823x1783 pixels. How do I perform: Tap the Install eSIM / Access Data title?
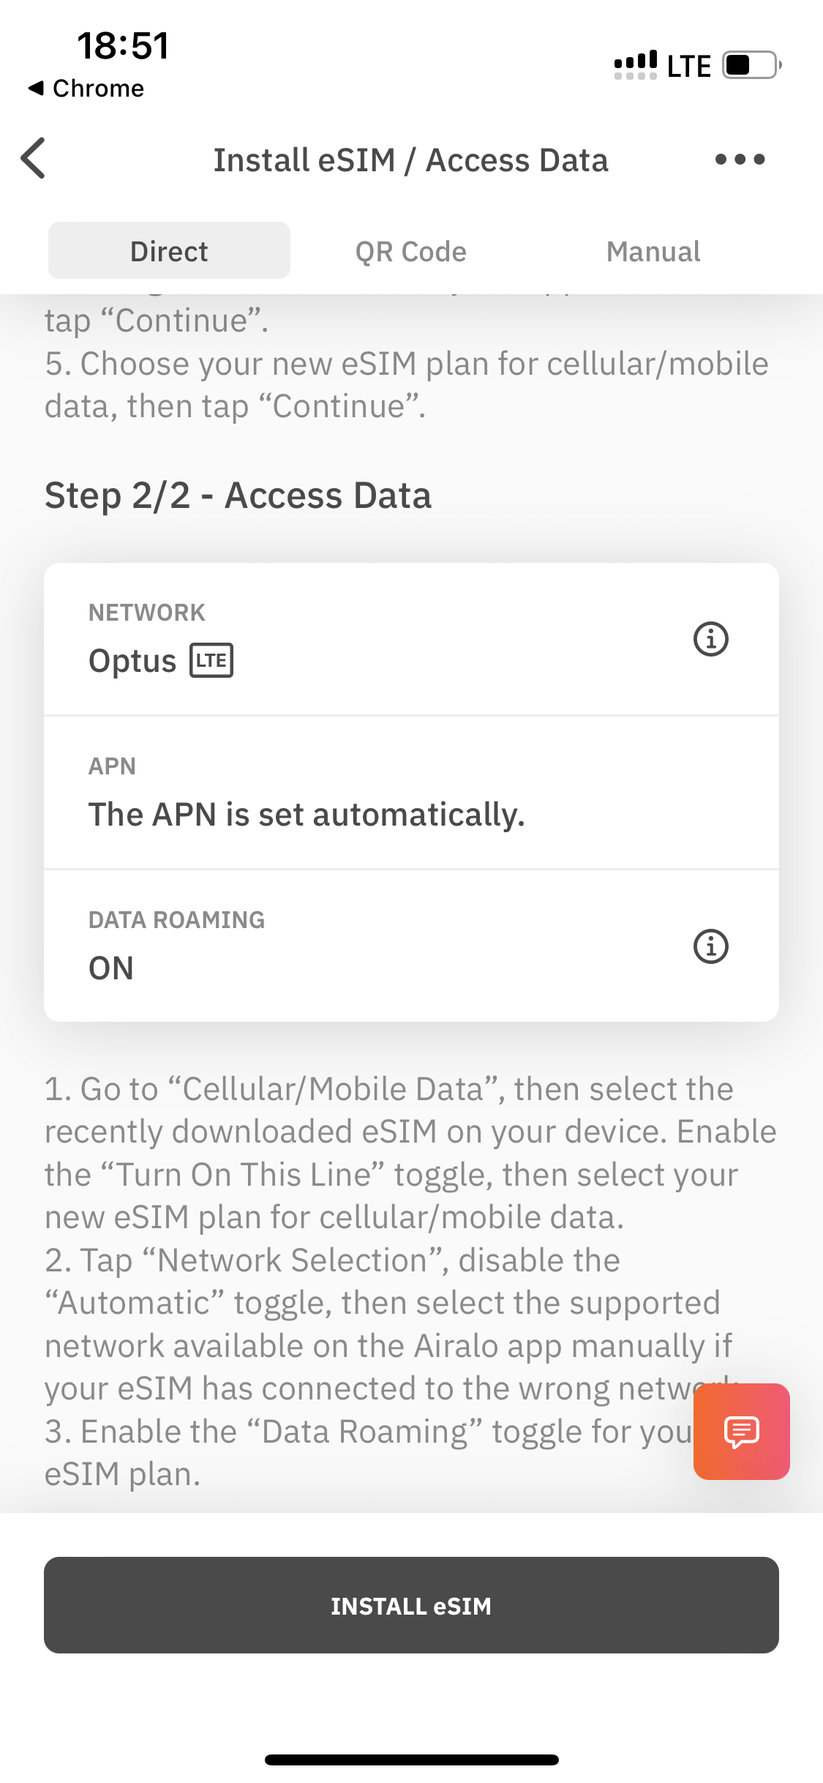coord(410,160)
